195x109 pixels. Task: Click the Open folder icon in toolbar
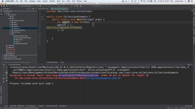(x=2, y=6)
